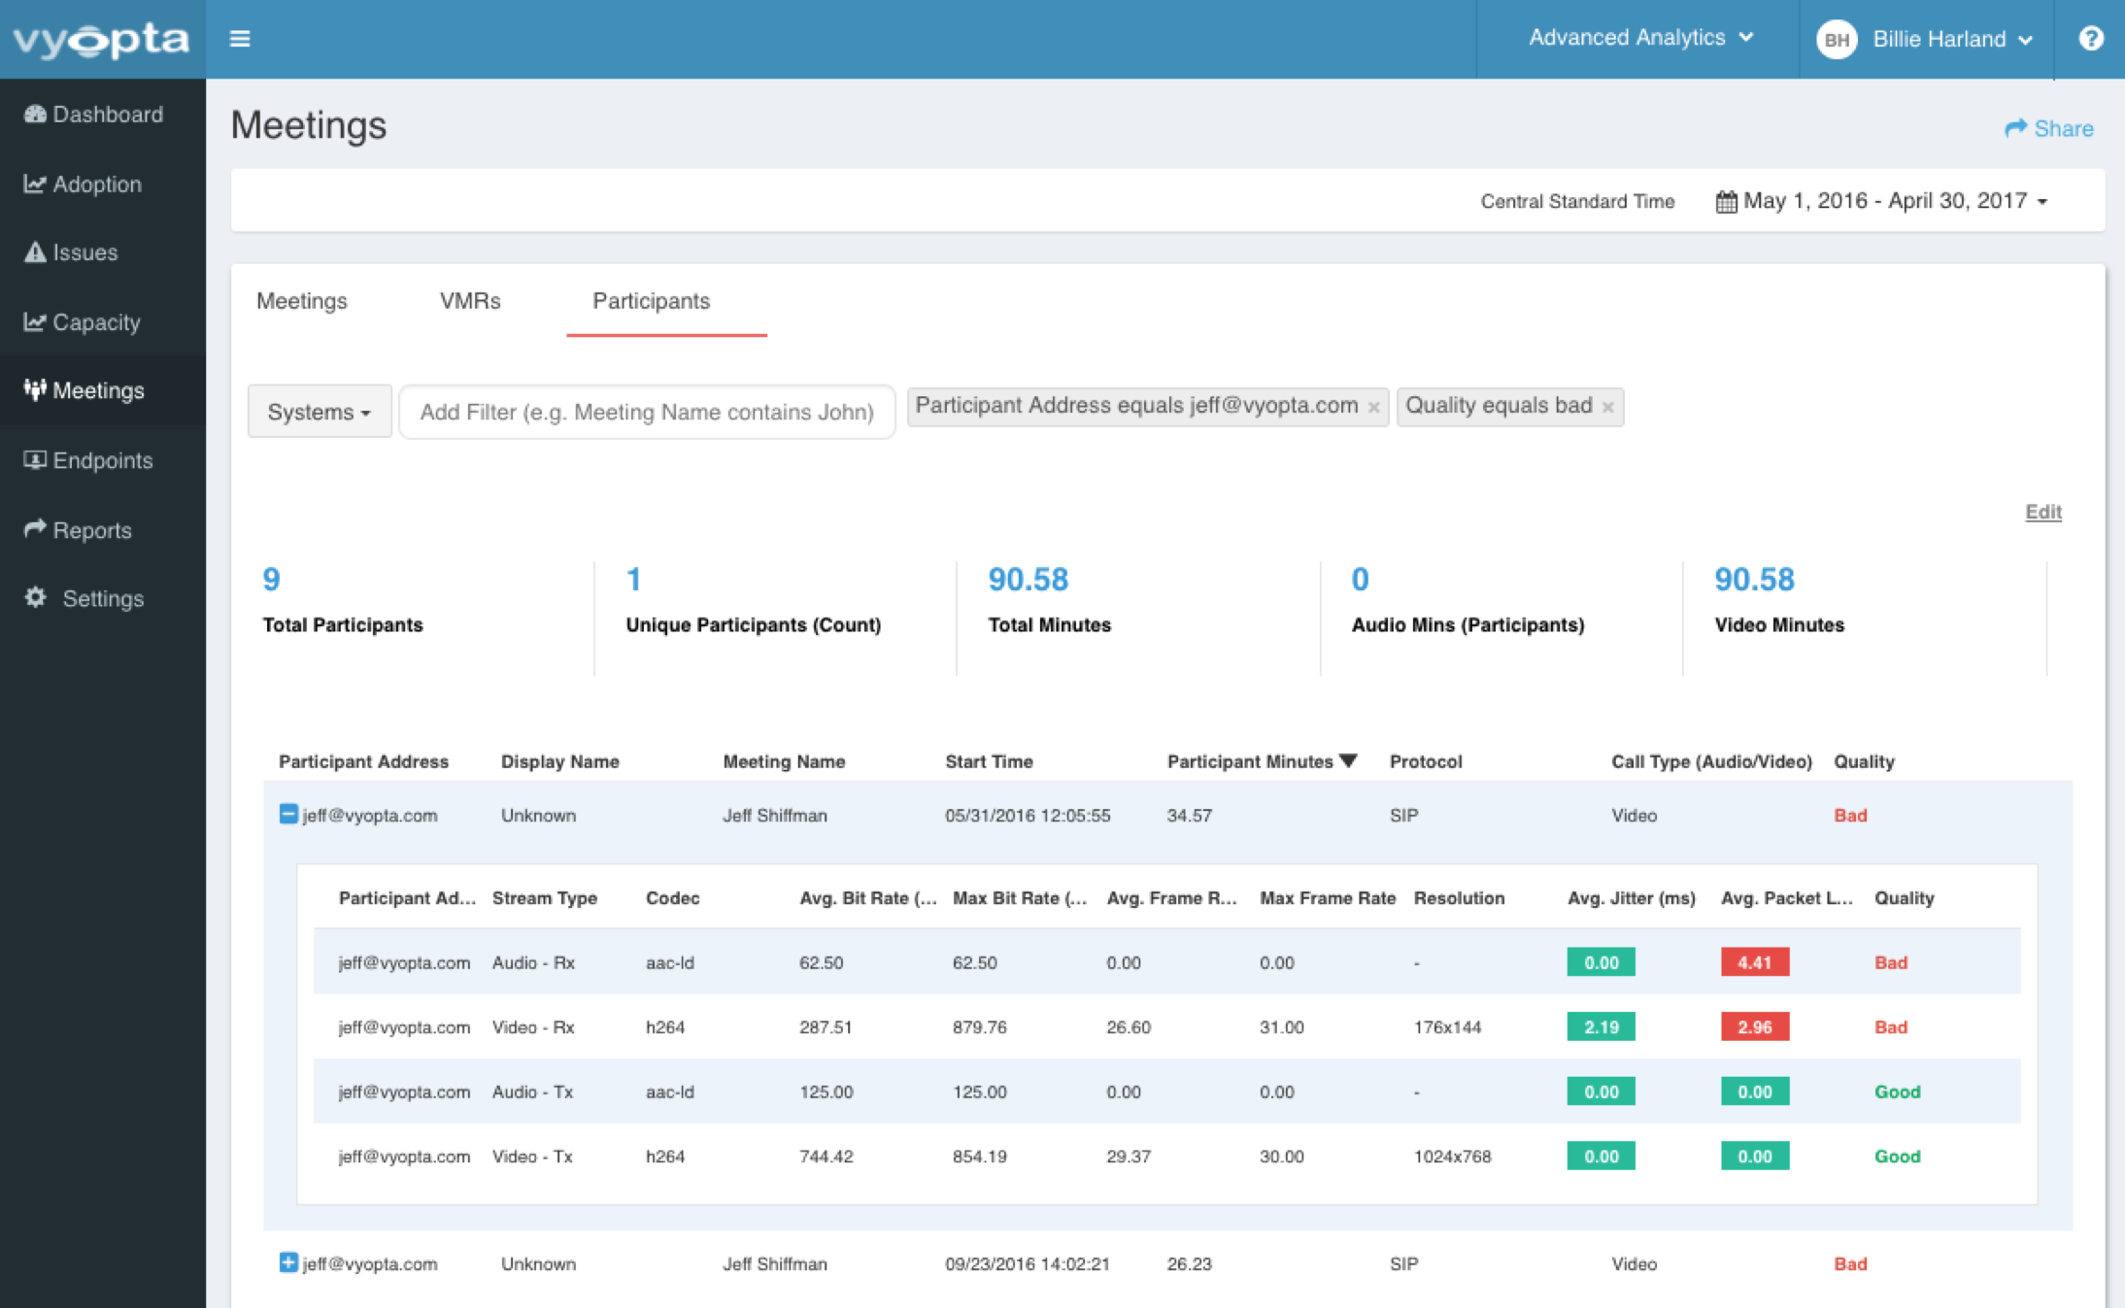Screen dimensions: 2125x1308
Task: Click the Issues warning triangle icon
Action: (x=35, y=252)
